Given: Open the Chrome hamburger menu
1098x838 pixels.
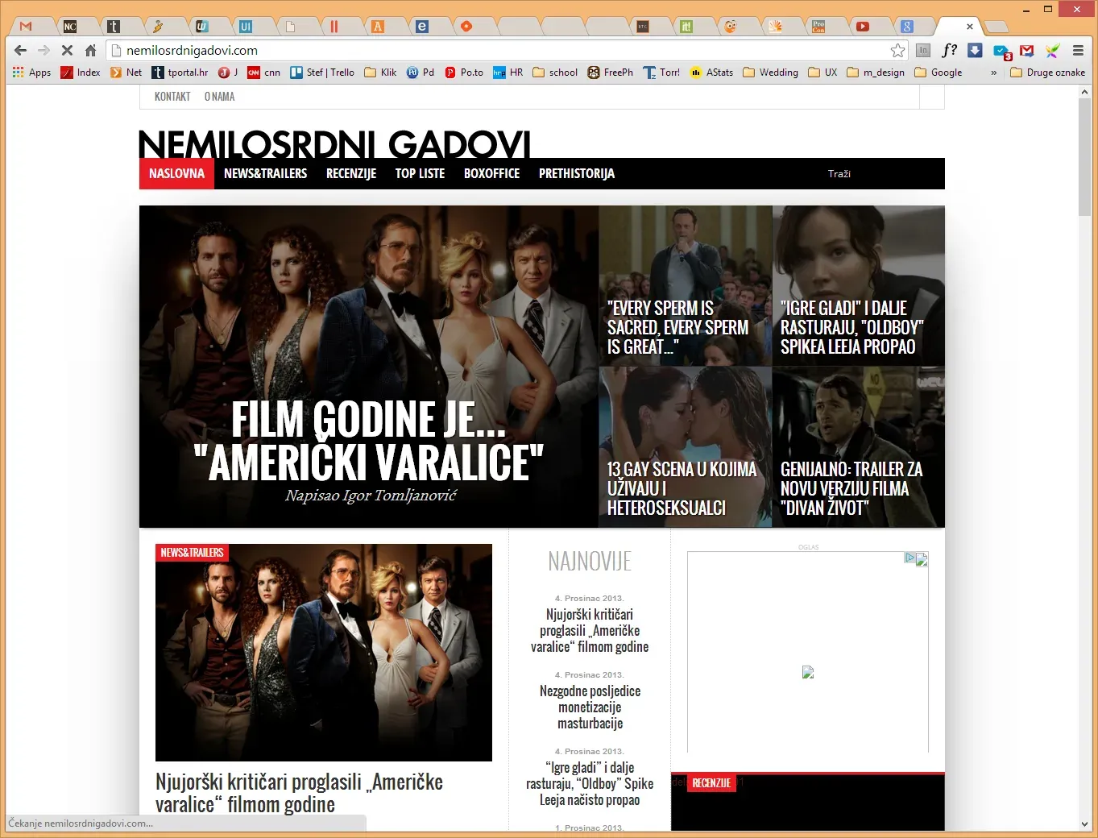Looking at the screenshot, I should [x=1078, y=50].
